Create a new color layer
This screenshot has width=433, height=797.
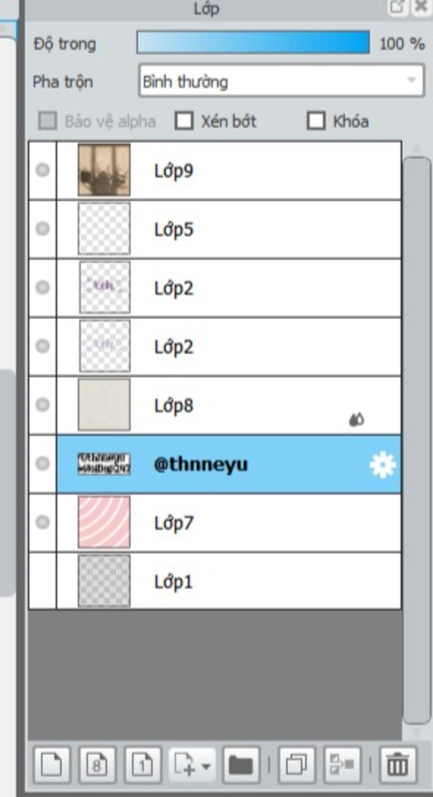point(52,764)
